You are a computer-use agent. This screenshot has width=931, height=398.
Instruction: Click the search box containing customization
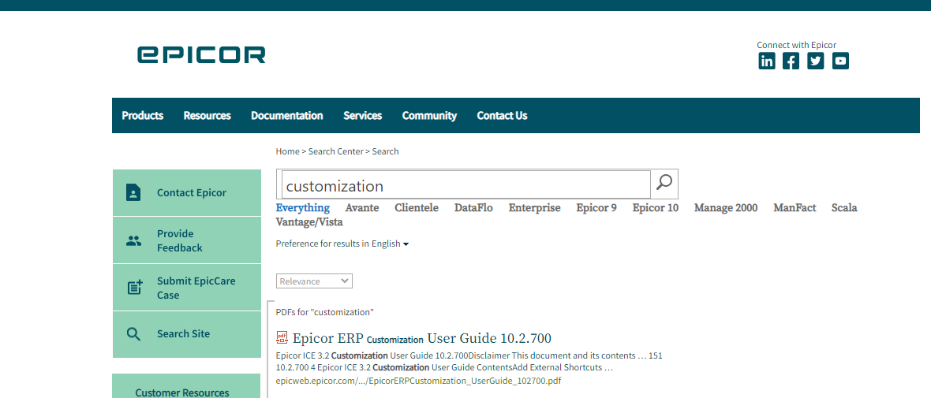click(466, 184)
